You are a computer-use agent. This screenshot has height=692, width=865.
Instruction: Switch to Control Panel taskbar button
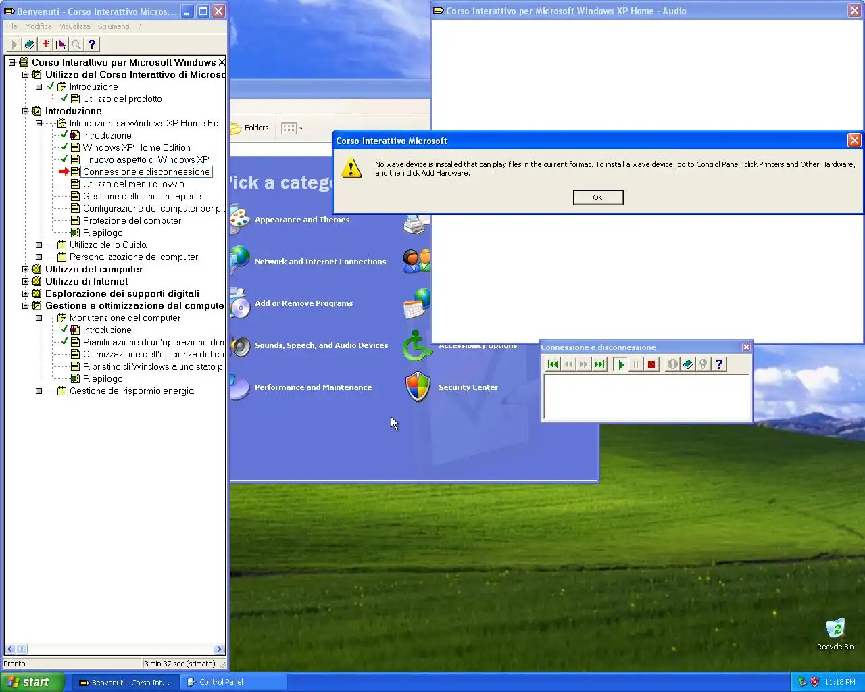coord(234,682)
